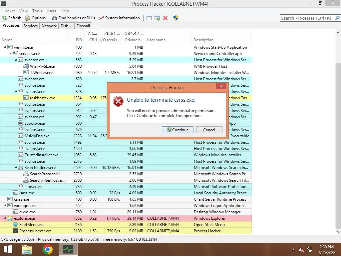The width and height of the screenshot is (341, 256).
Task: Close the Process Hacker error dialog
Action: click(221, 86)
